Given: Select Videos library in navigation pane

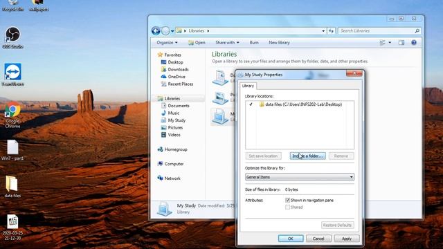Looking at the screenshot, I should [x=171, y=135].
